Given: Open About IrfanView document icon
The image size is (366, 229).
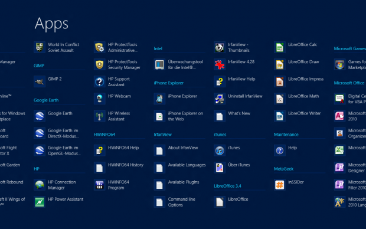Looking at the screenshot, I should click(159, 151).
